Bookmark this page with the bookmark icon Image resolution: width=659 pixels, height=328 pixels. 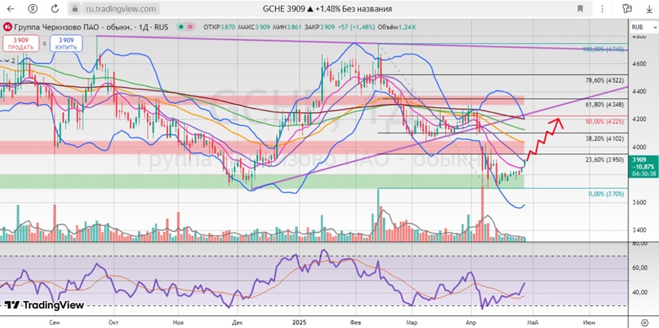click(x=580, y=9)
